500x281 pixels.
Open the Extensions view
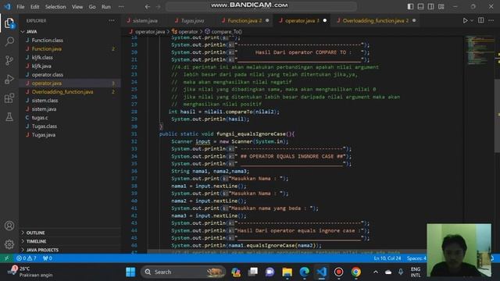coord(9,98)
